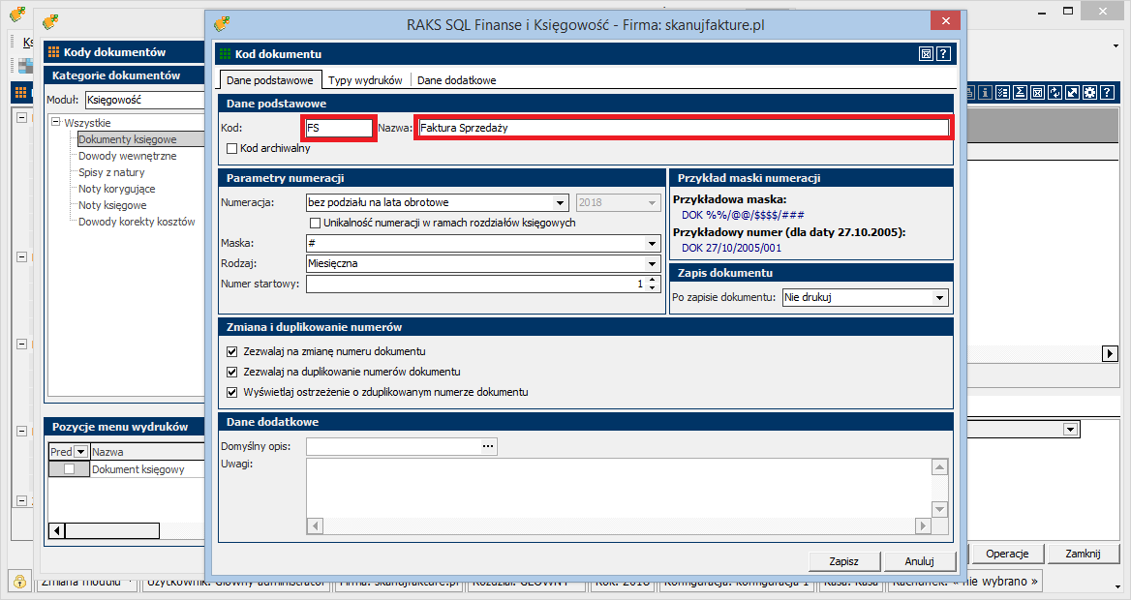Switch to the Dane dodatkowe tab
This screenshot has width=1131, height=600.
pyautogui.click(x=456, y=80)
